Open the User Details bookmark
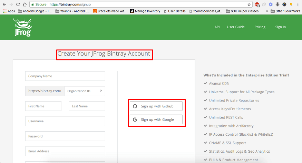 (175, 11)
